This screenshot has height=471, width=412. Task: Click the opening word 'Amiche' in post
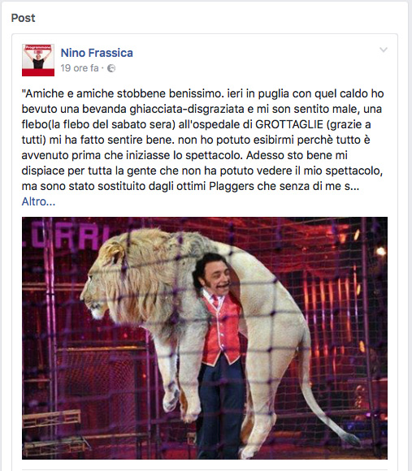45,93
